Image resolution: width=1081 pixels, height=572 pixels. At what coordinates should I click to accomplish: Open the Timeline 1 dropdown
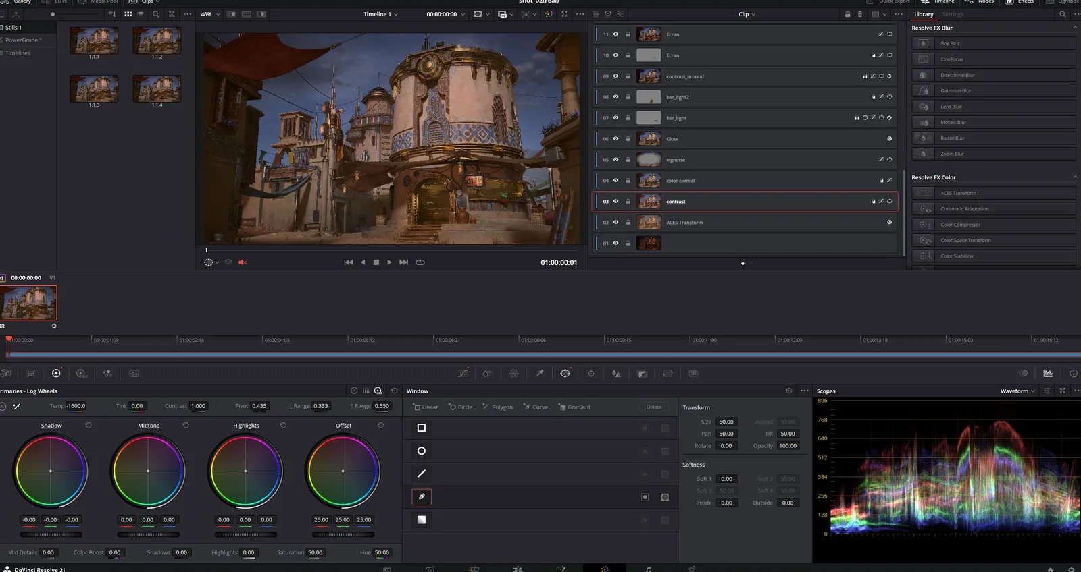pyautogui.click(x=380, y=14)
